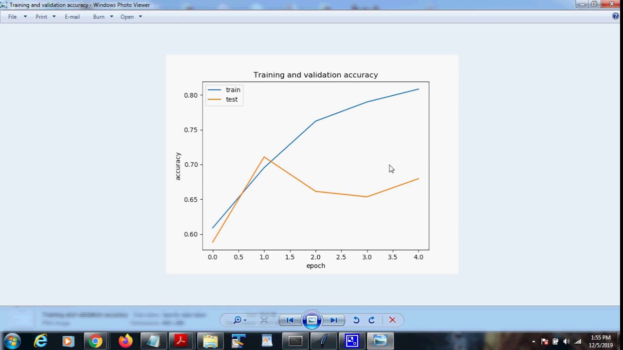623x350 pixels.
Task: Open Adobe Reader from taskbar
Action: [181, 341]
